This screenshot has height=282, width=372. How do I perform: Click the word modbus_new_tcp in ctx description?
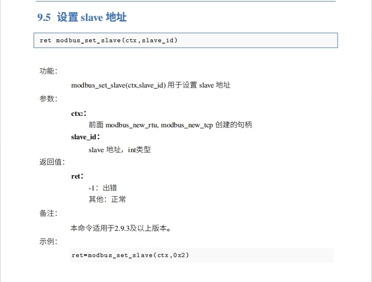tap(187, 125)
